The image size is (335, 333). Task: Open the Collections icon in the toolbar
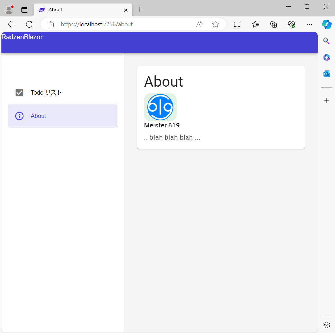coord(273,24)
